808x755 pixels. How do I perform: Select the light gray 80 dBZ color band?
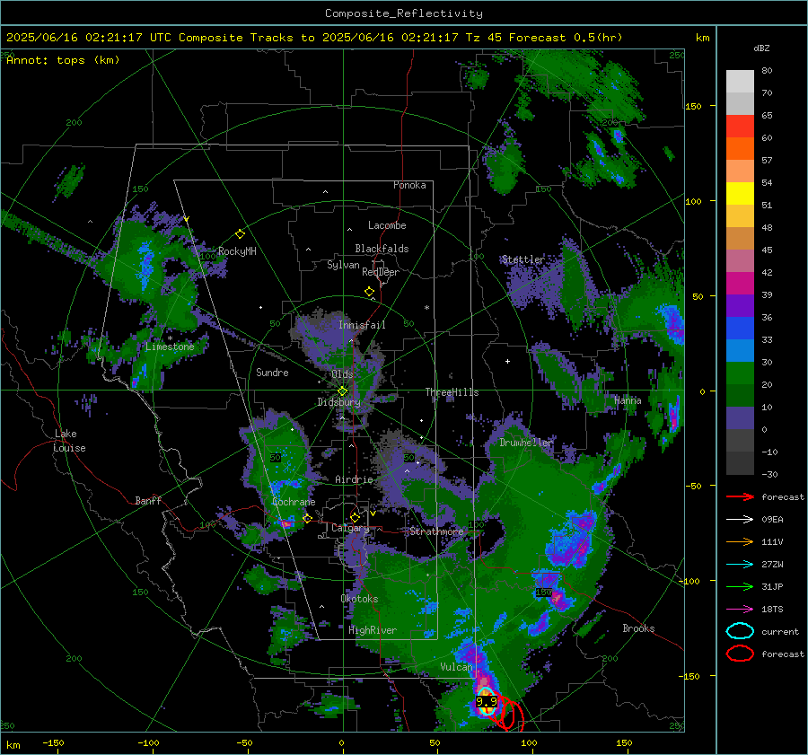(740, 81)
